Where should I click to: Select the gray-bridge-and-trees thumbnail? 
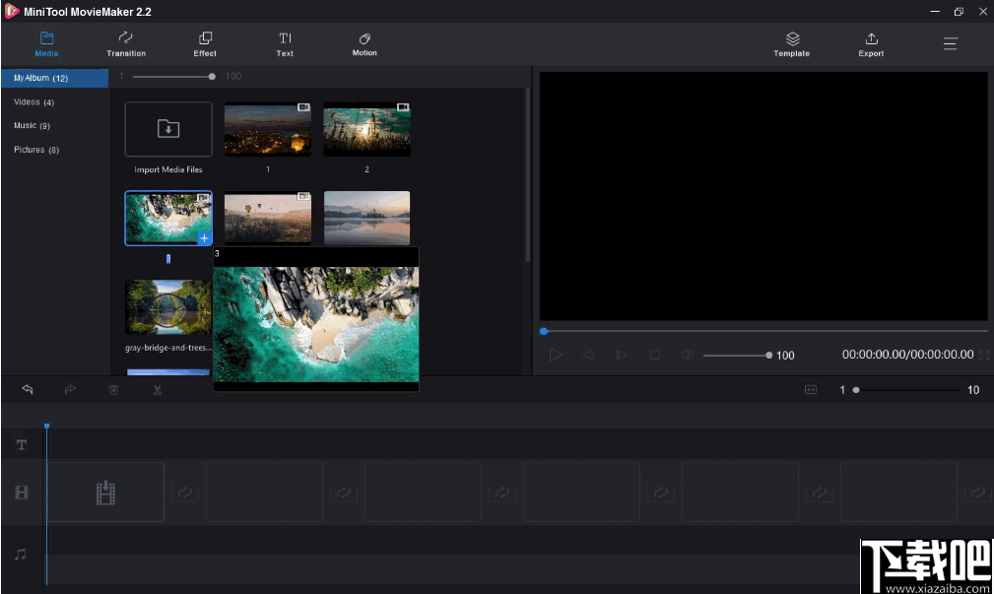[x=167, y=305]
